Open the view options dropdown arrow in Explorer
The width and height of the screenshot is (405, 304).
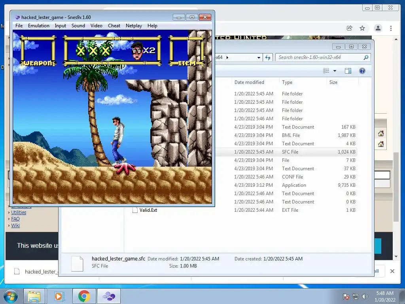[x=335, y=70]
